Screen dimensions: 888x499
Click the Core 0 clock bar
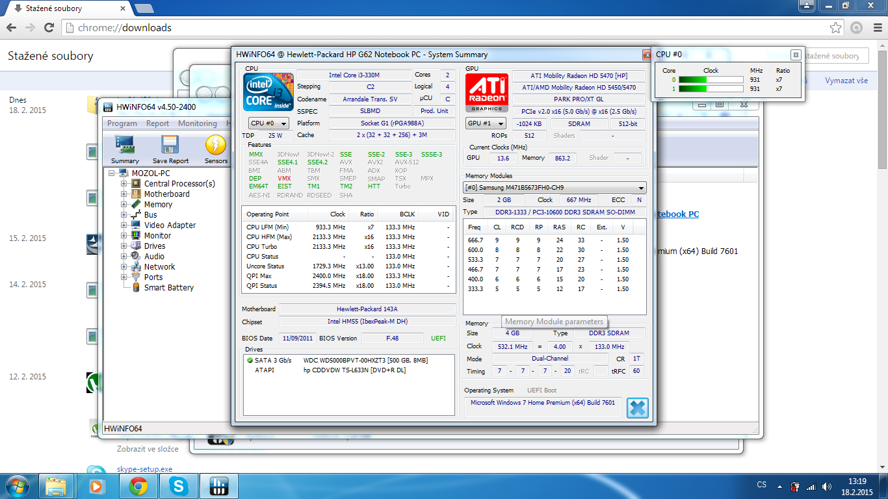(x=711, y=80)
